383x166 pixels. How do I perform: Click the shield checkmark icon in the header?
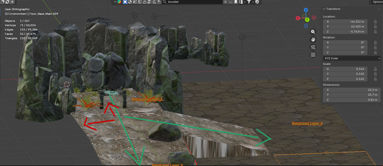coord(257,2)
